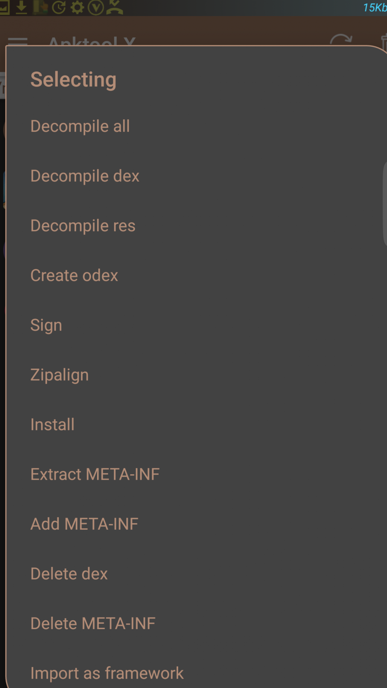Screen dimensions: 387x688
Task: Choose Delete META-INF
Action: [93, 623]
